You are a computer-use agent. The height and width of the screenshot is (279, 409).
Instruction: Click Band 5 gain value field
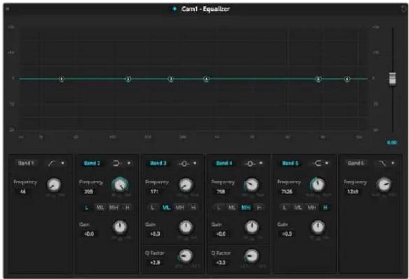point(287,234)
